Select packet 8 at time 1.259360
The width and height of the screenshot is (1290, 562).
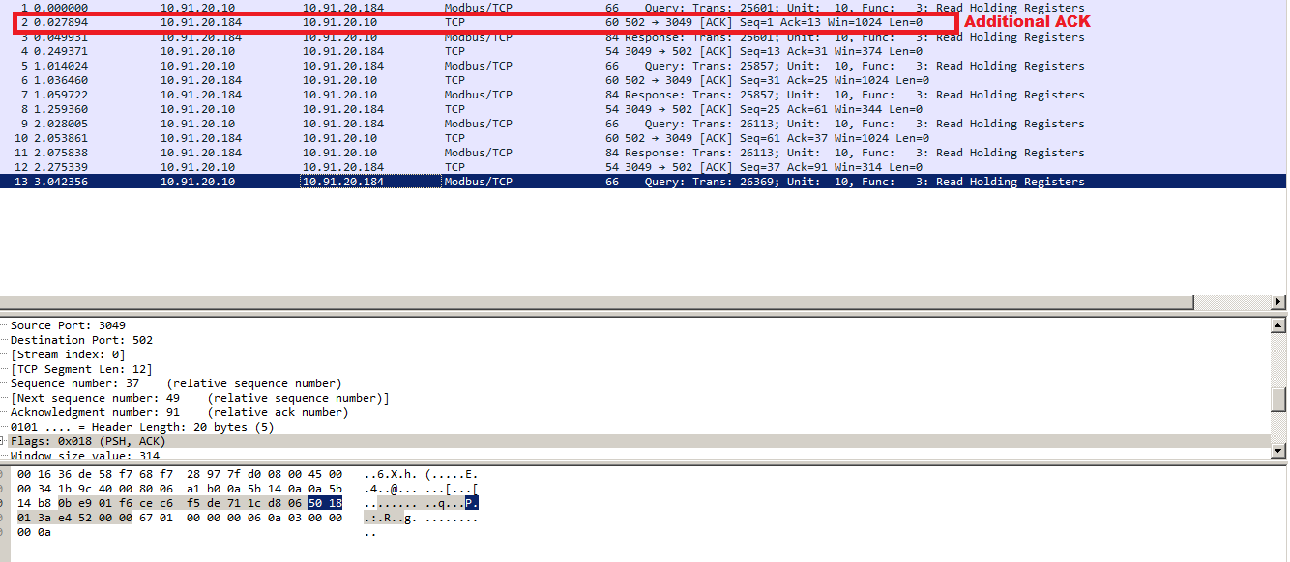pos(642,109)
